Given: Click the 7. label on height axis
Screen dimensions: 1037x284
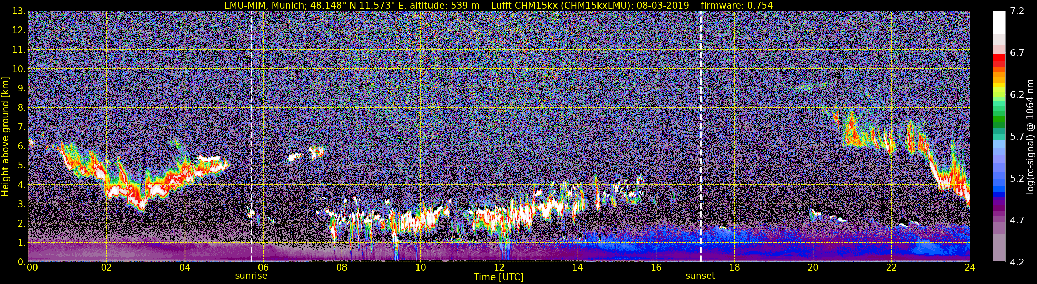Looking at the screenshot, I should (21, 127).
